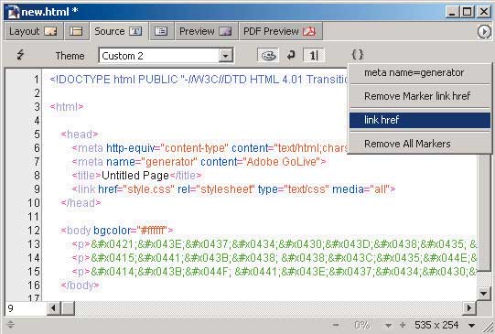Click the DOCTYPE declaration on line 1
Viewport: 495px width, 334px height.
[199, 80]
